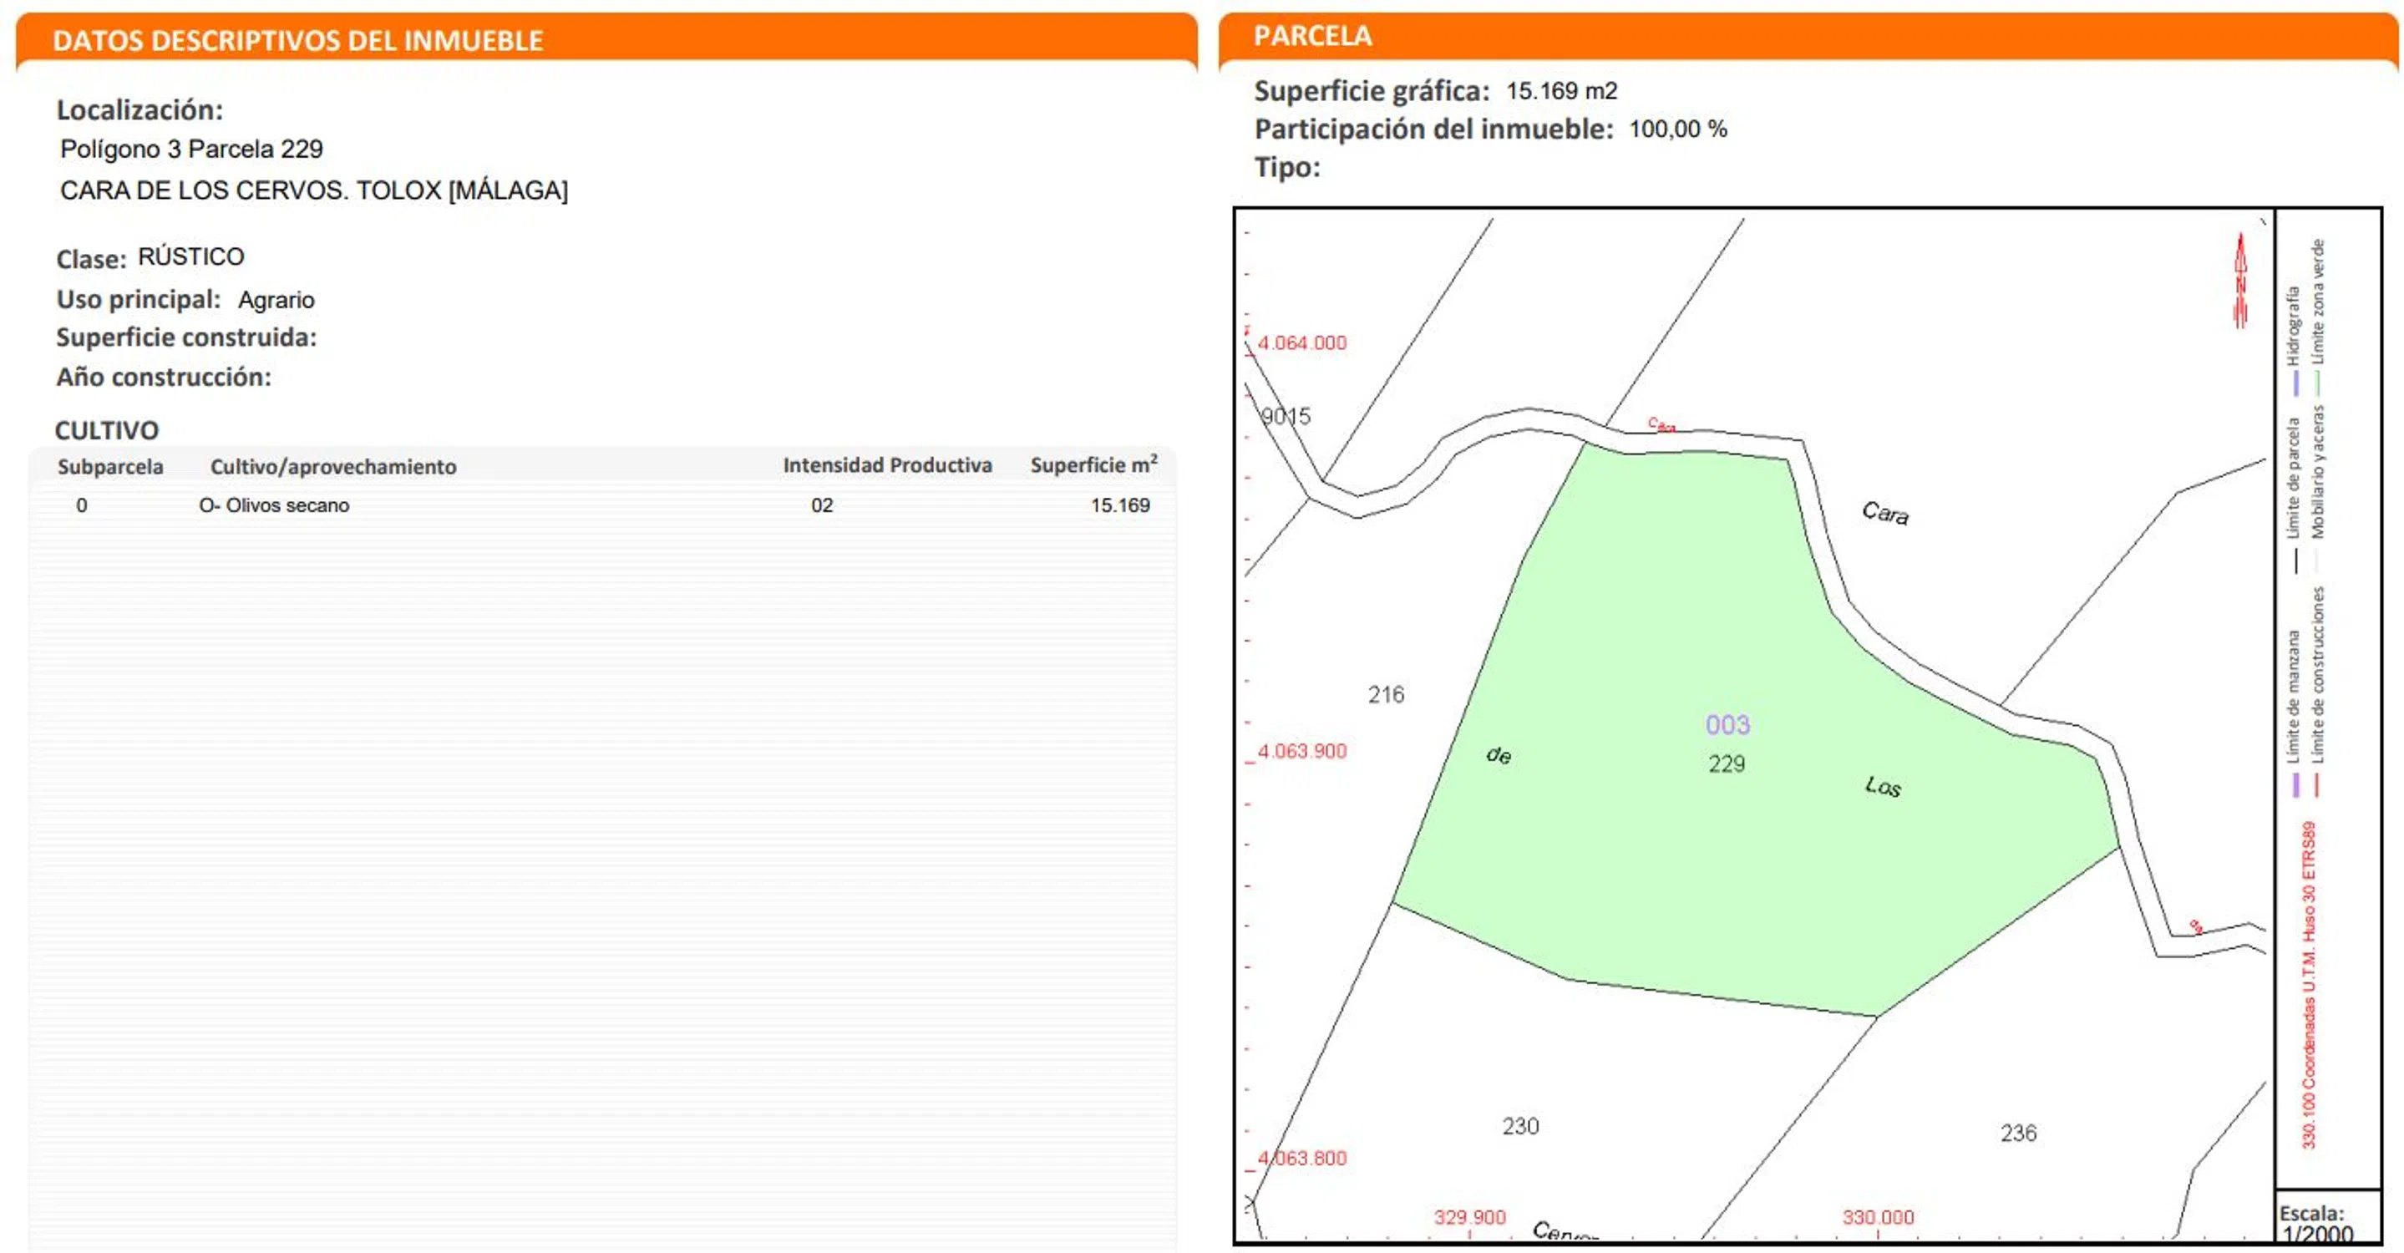Click neighboring parcel 230 on map

point(1520,1126)
